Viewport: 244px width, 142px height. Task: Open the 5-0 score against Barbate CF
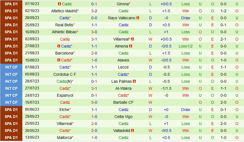(x=94, y=102)
